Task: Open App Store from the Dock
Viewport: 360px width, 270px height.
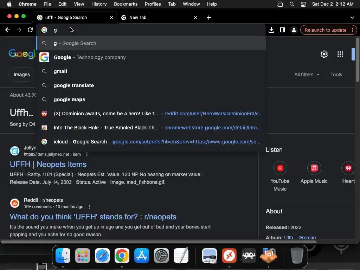Action: [x=142, y=256]
